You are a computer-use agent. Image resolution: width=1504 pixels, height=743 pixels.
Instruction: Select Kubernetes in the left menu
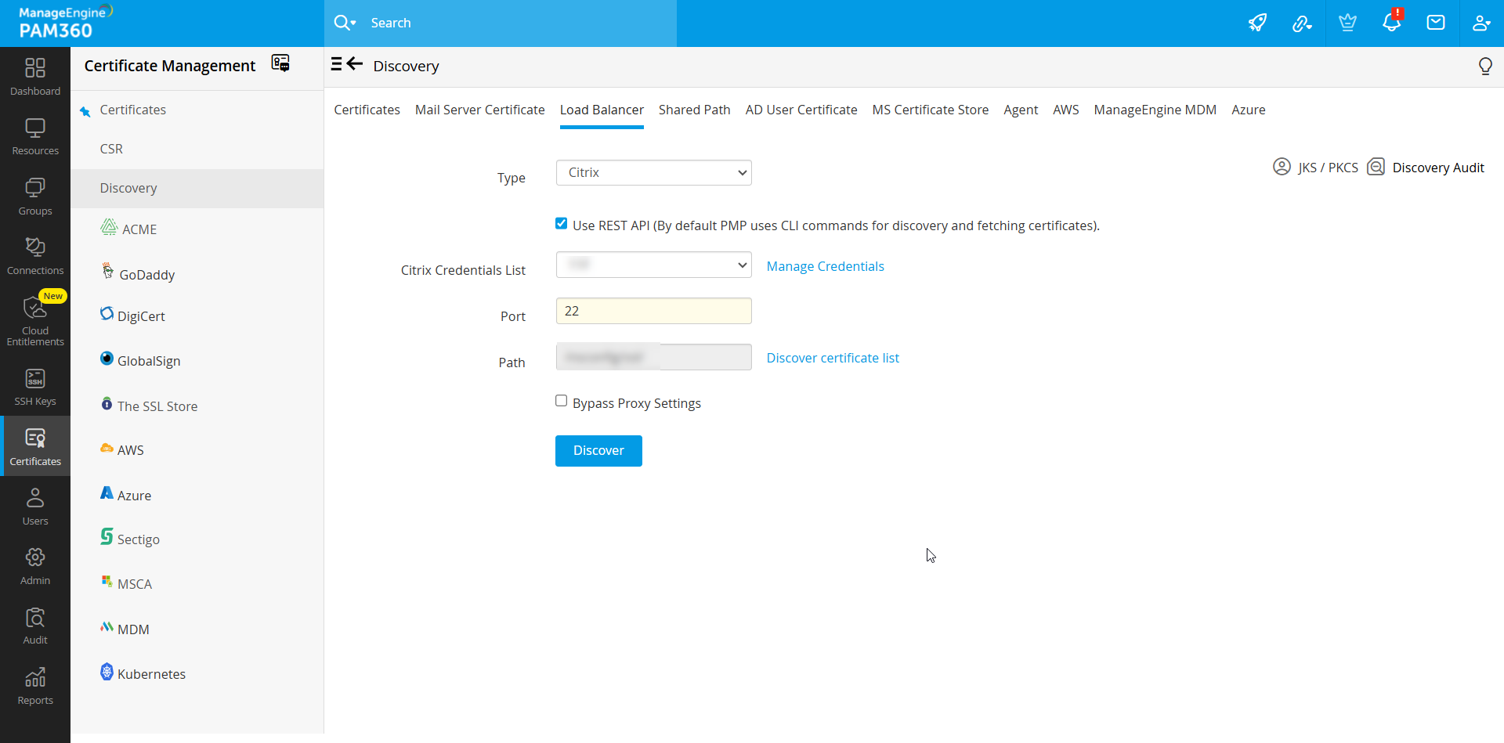pos(151,674)
